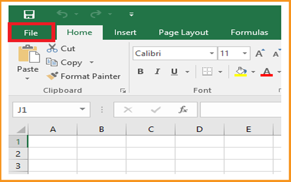Select row 1 header
Viewport: 291px width, 182px height.
coord(18,142)
